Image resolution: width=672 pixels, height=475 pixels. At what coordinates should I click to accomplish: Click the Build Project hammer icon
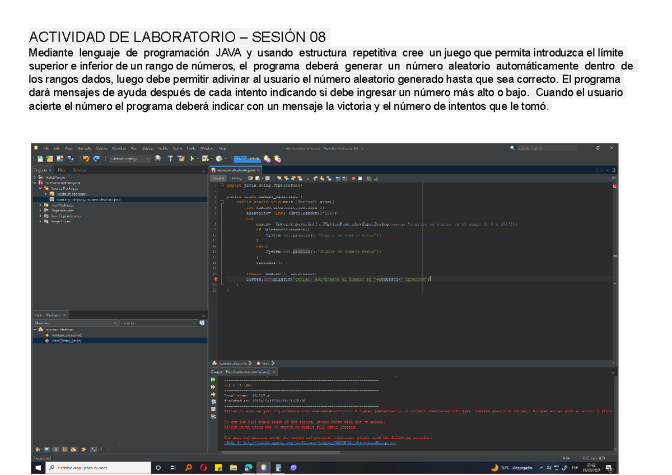171,159
